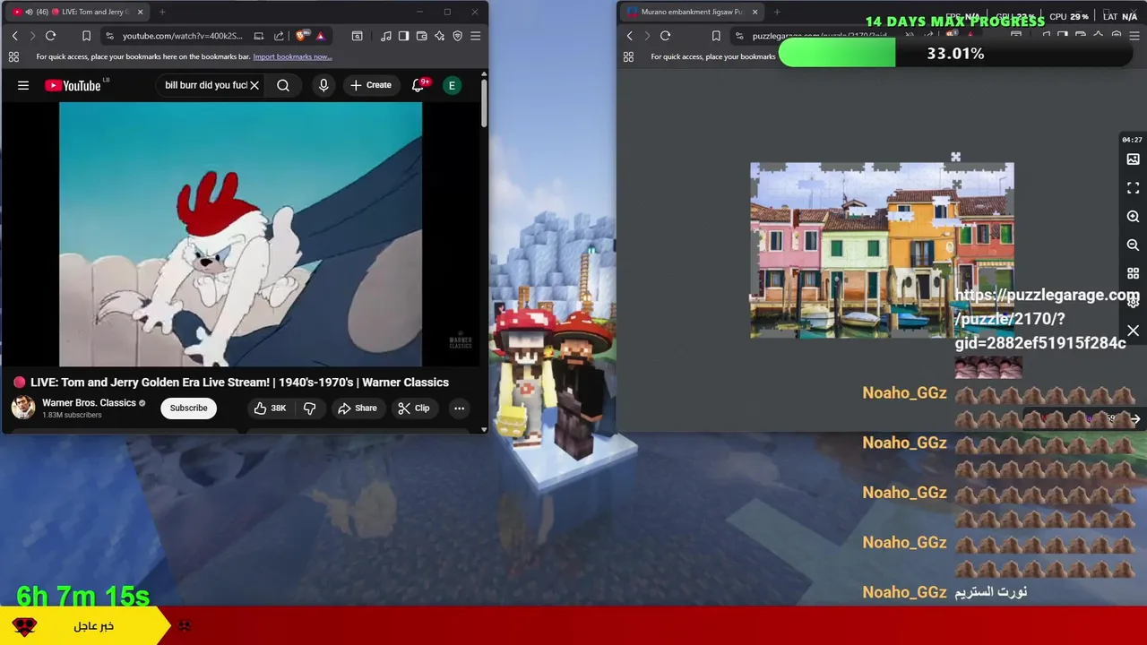Viewport: 1147px width, 645px height.
Task: Reload the YouTube page
Action: point(50,36)
